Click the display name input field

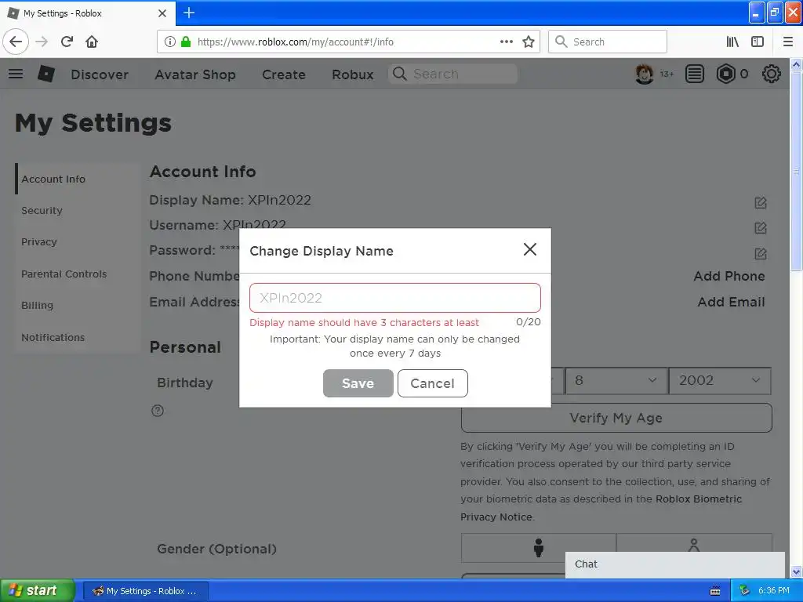(395, 298)
